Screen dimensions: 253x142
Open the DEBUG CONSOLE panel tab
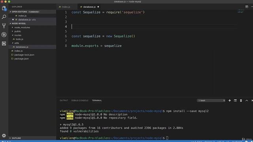click(x=80, y=101)
